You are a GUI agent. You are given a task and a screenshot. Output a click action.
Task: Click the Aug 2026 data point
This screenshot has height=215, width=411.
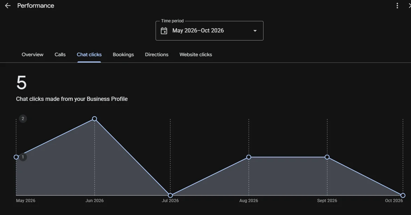[249, 157]
